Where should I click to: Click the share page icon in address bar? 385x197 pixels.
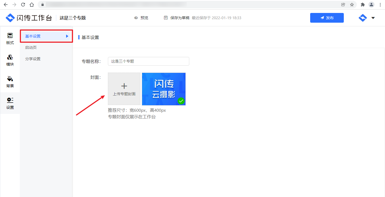click(x=343, y=5)
